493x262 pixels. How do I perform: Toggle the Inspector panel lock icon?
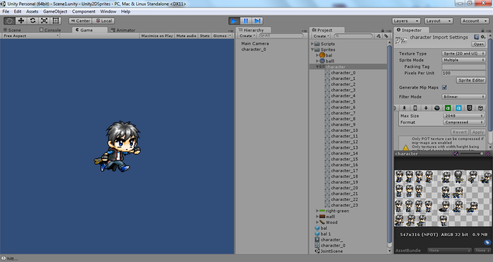[x=482, y=31]
